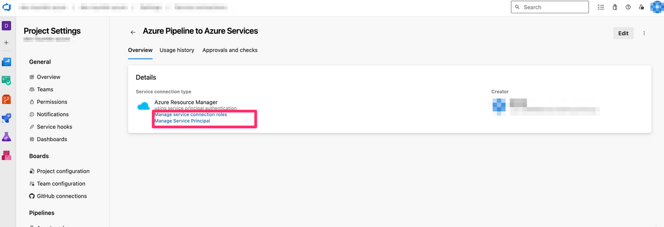664x227 pixels.
Task: Click the plus icon to add new
Action: 7,43
